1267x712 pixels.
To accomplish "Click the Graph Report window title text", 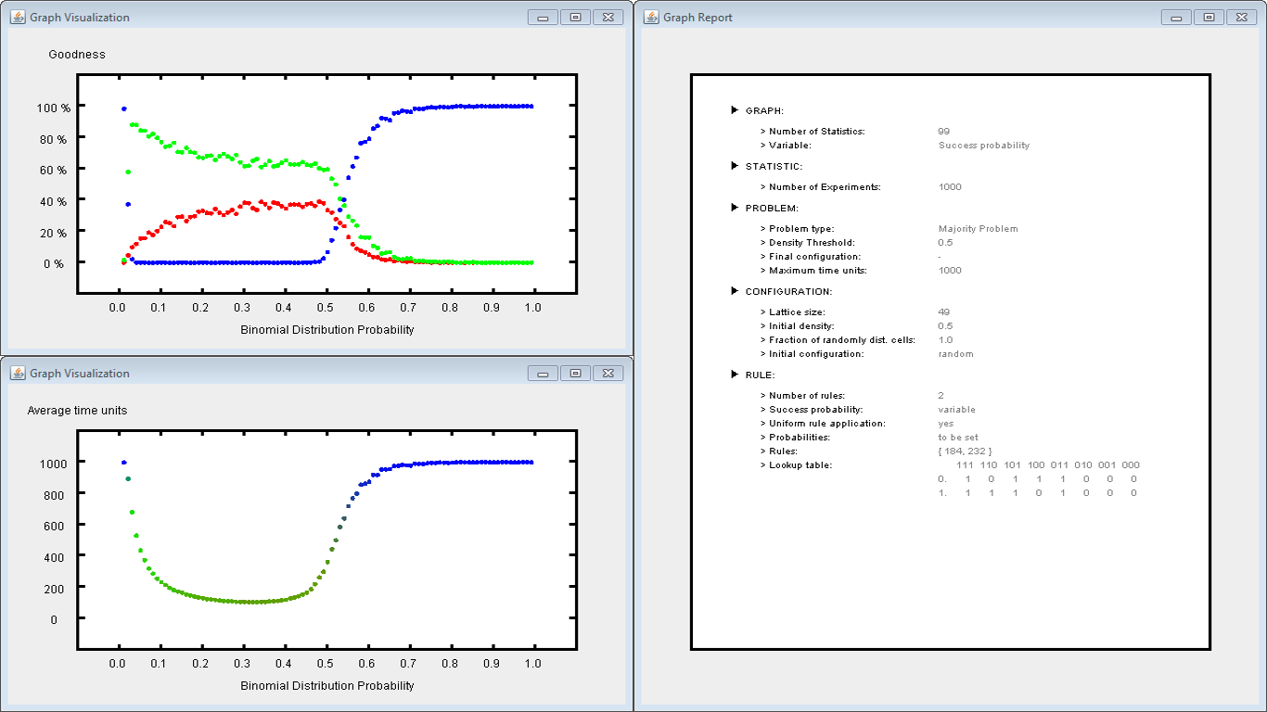I will pyautogui.click(x=697, y=18).
